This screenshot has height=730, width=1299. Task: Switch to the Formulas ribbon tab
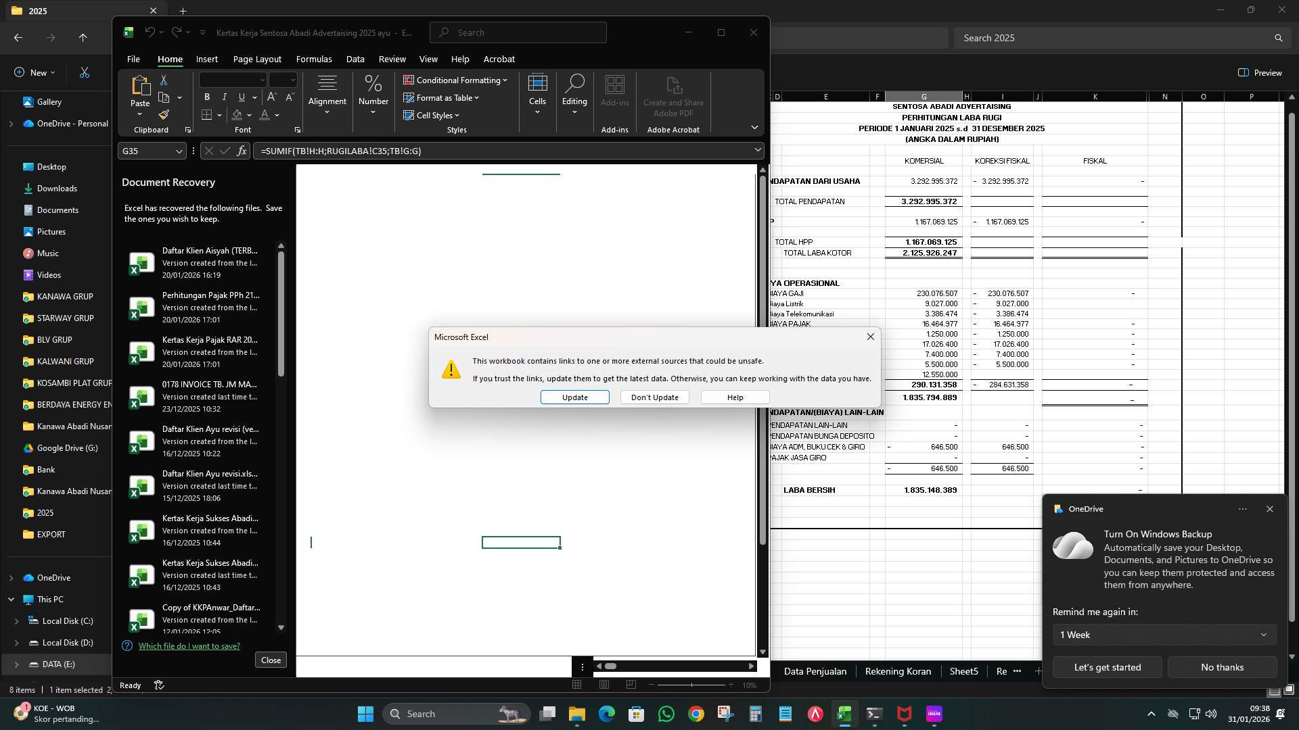[x=314, y=59]
